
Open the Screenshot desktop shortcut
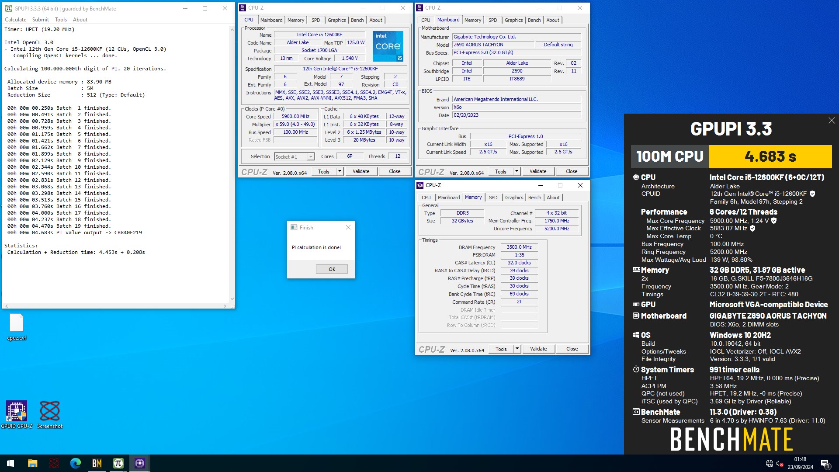(x=50, y=414)
